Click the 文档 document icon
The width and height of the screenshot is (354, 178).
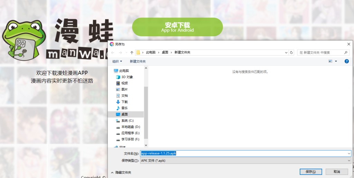pyautogui.click(x=118, y=96)
